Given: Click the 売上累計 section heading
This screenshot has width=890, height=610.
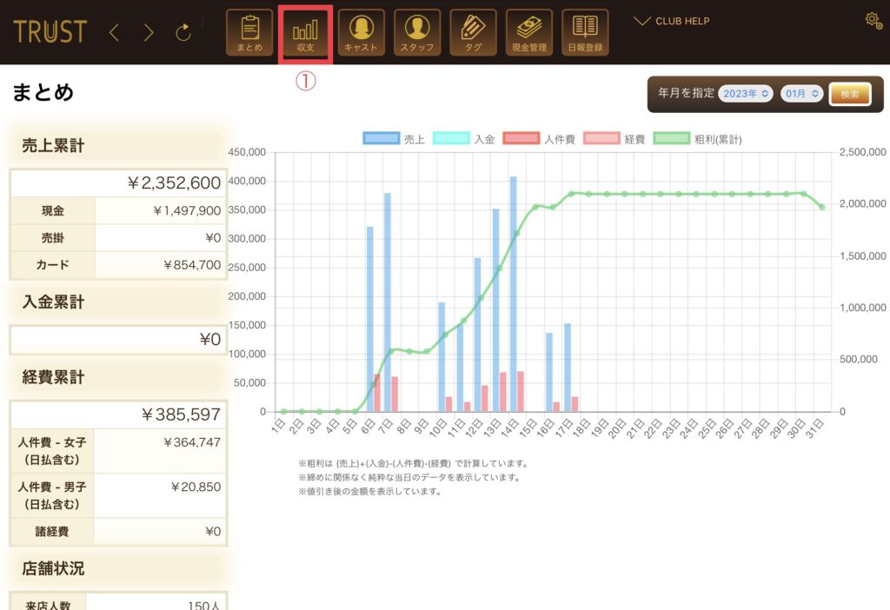Looking at the screenshot, I should coord(53,146).
